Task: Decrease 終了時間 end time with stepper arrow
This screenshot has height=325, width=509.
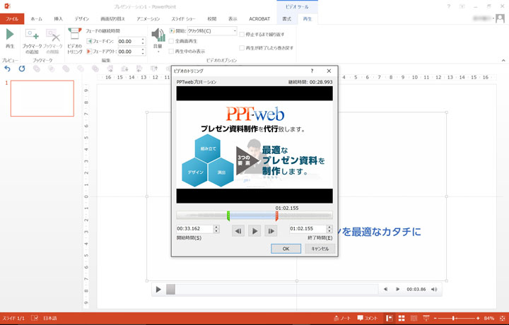Action: (x=329, y=231)
